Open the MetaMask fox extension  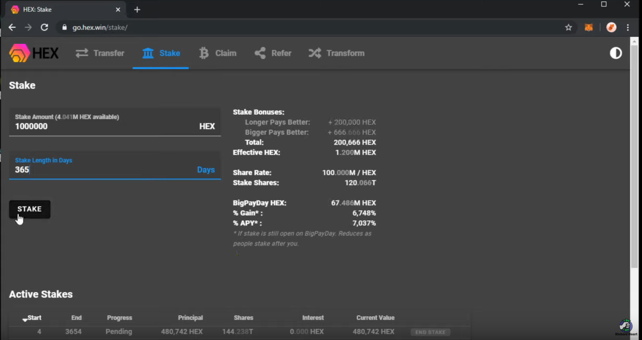tap(589, 27)
